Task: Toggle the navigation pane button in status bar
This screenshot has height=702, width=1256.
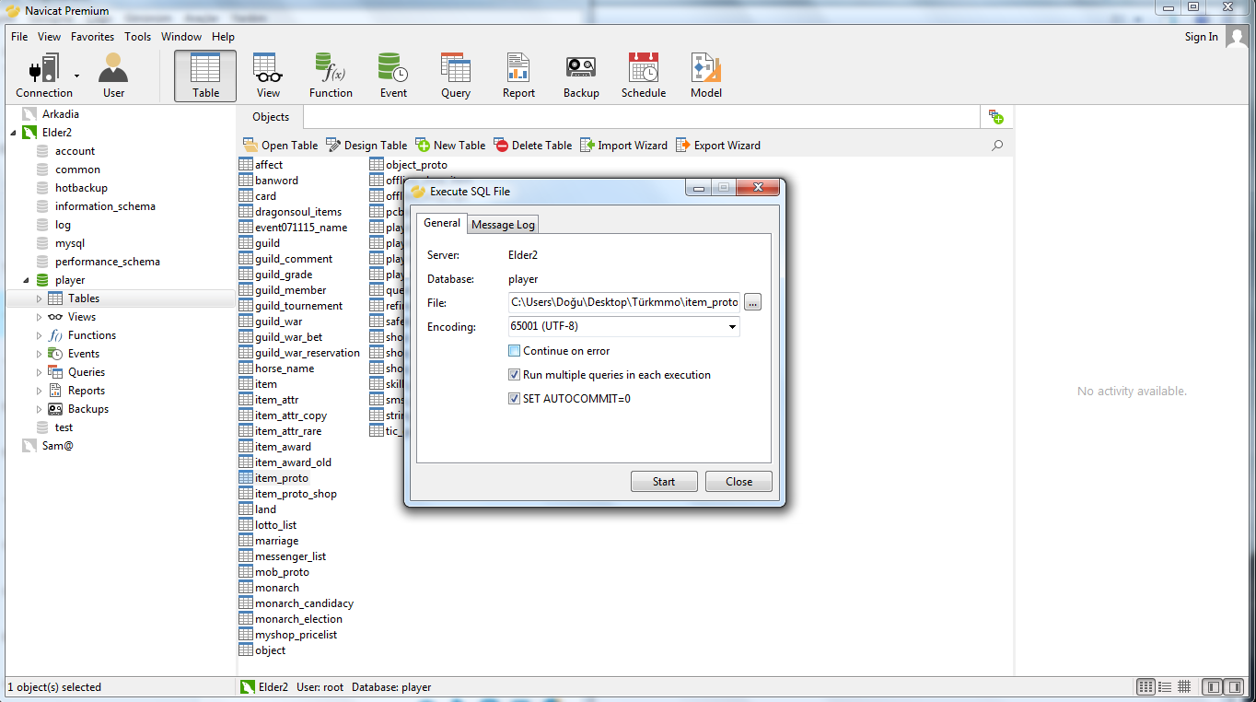Action: [x=1213, y=687]
